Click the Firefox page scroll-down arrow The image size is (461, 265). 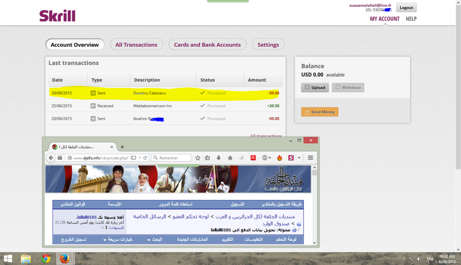pos(315,243)
